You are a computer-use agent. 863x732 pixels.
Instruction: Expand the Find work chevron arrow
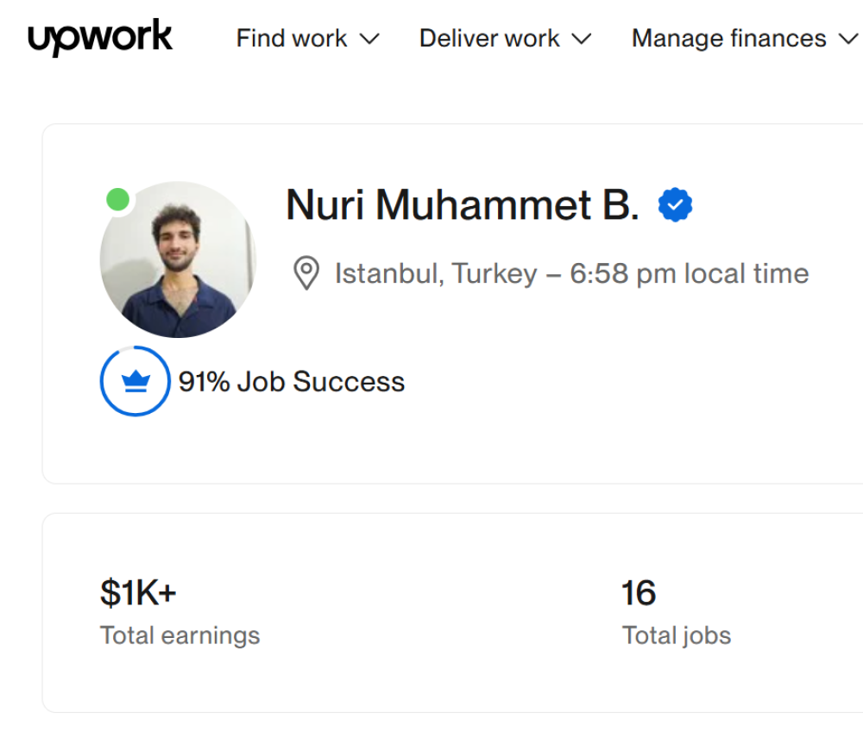[369, 39]
